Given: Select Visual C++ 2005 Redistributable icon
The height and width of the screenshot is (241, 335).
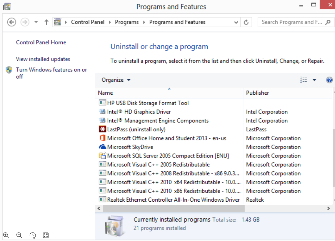Looking at the screenshot, I should point(102,164).
